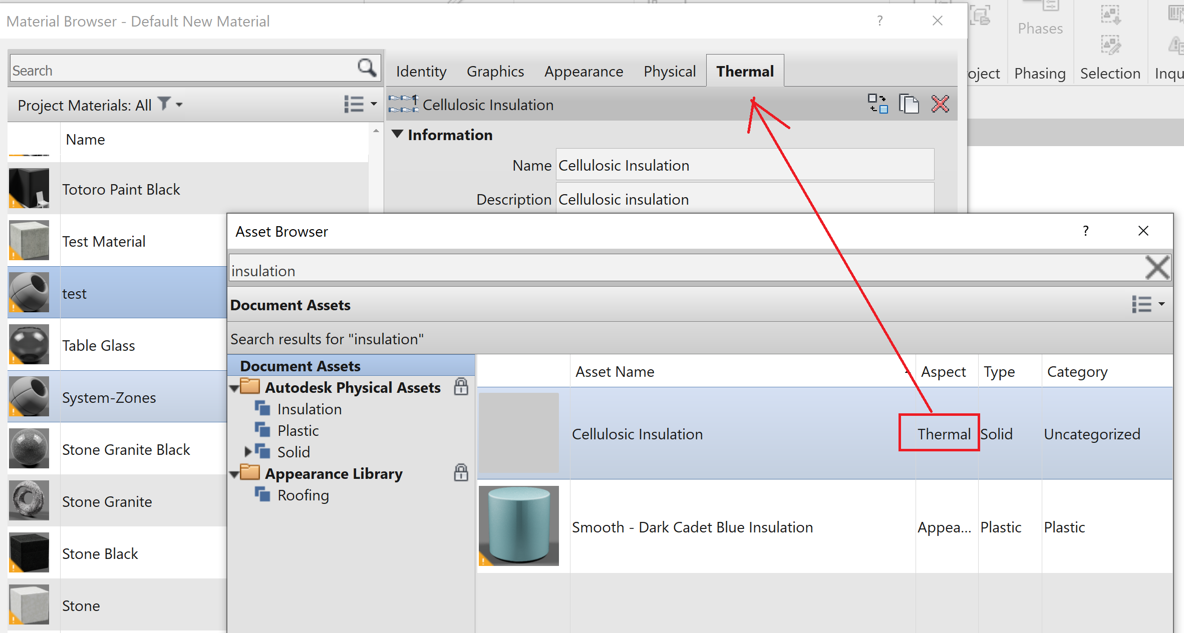Open the Appearance tab

(583, 72)
